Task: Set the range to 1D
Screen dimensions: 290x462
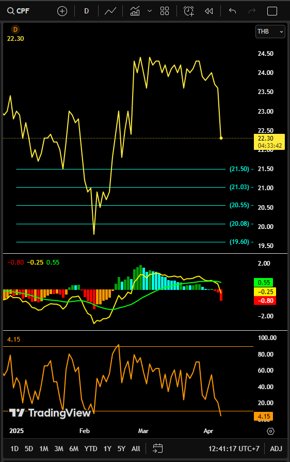Action: pyautogui.click(x=14, y=449)
